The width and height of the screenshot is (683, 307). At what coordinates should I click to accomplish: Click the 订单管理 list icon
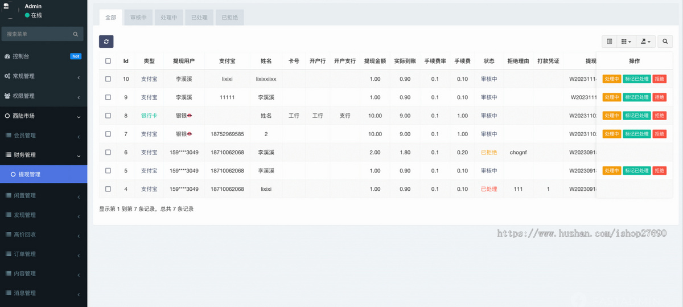coord(9,254)
